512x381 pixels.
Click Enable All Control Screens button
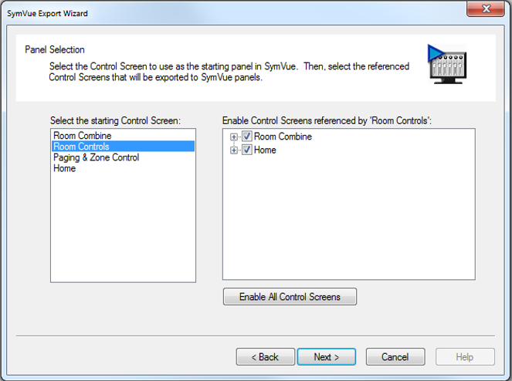290,296
